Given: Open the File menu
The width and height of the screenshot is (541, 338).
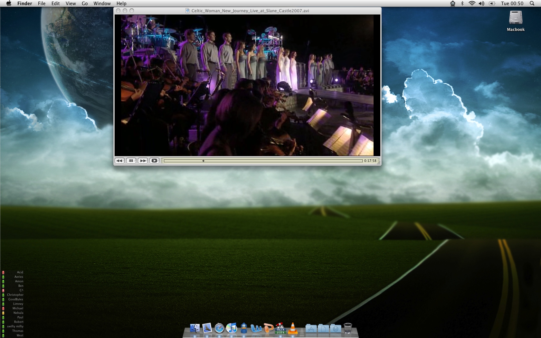Looking at the screenshot, I should 42,3.
